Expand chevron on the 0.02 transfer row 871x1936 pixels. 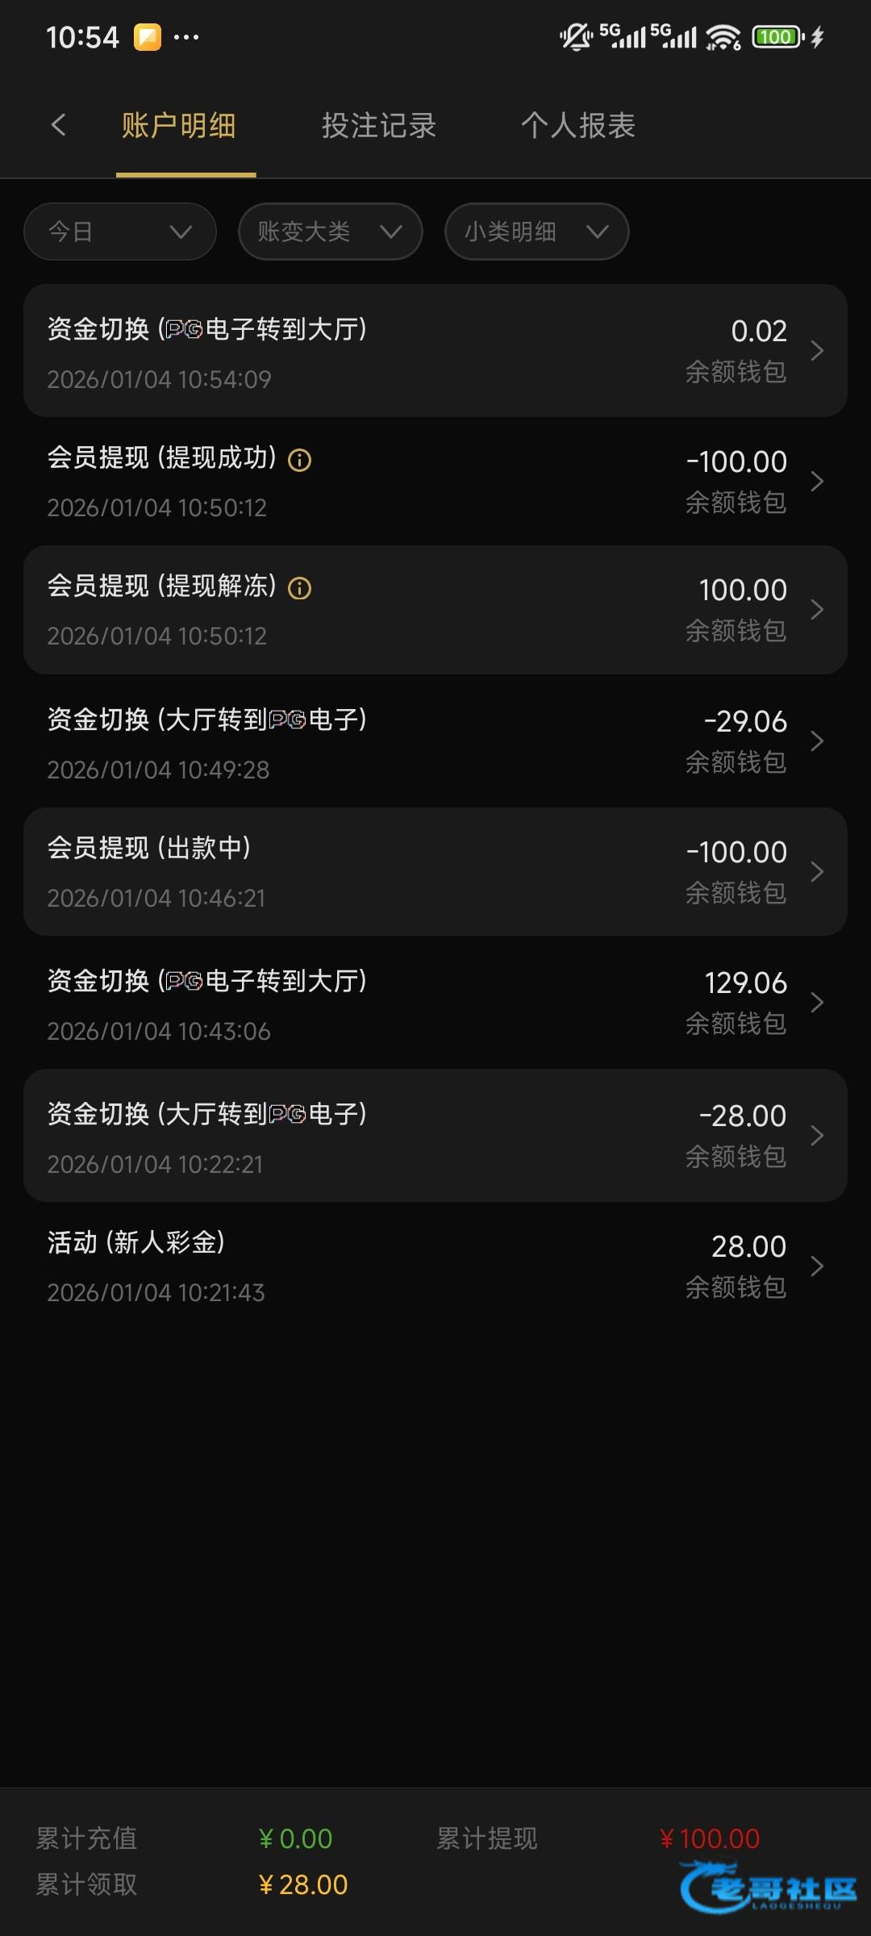click(817, 351)
